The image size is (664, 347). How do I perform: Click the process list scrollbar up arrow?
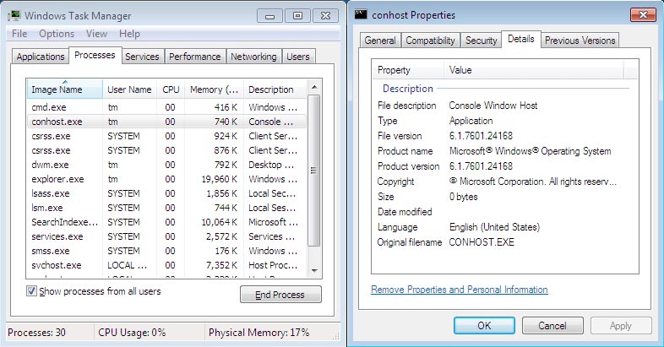(x=314, y=87)
